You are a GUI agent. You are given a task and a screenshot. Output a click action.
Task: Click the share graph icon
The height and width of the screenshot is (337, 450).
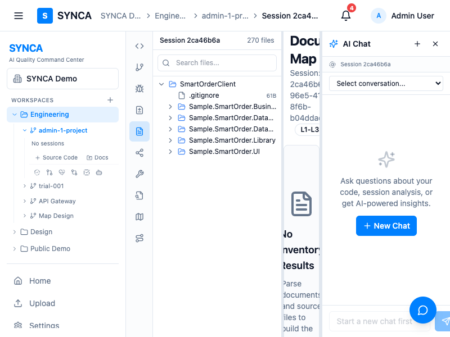click(139, 153)
